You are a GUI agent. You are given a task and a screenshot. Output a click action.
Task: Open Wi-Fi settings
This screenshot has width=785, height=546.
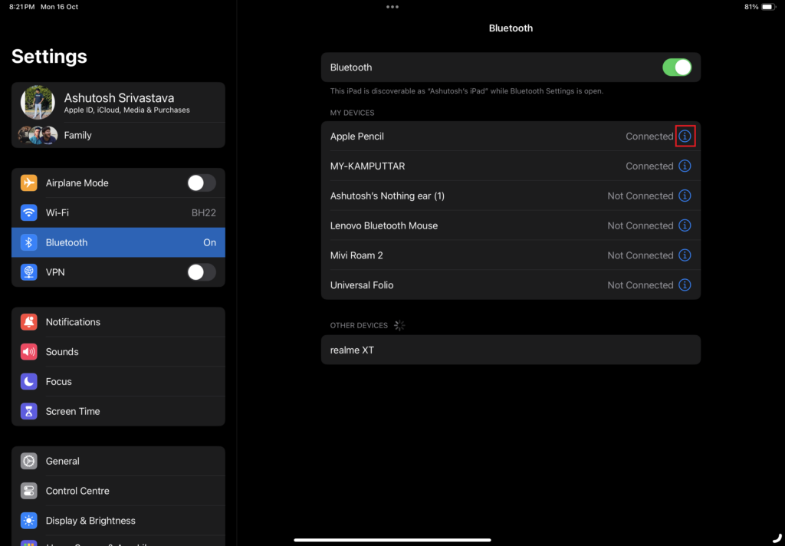point(118,212)
